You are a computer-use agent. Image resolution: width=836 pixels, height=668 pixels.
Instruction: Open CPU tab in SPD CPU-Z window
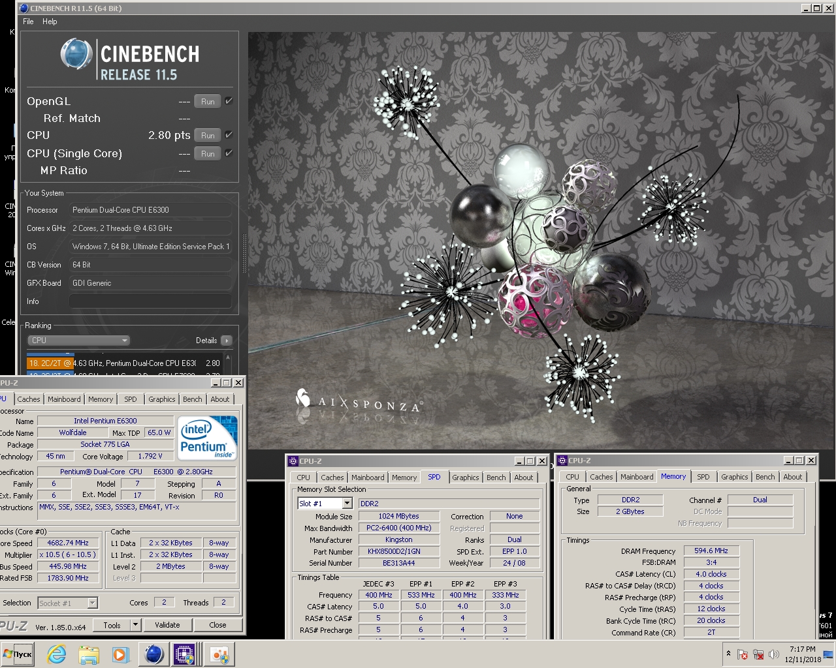click(304, 478)
